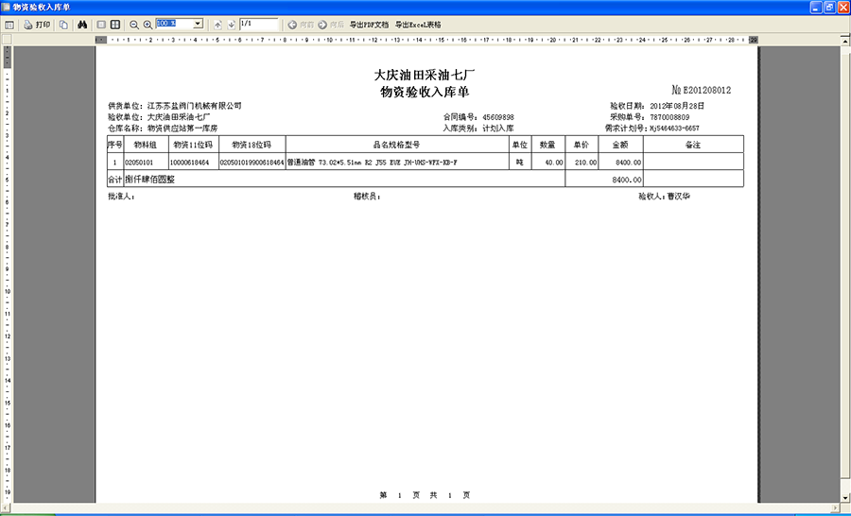Screen dimensions: 851x516
Task: Click the page setup icon at toolbar start
Action: click(9, 25)
